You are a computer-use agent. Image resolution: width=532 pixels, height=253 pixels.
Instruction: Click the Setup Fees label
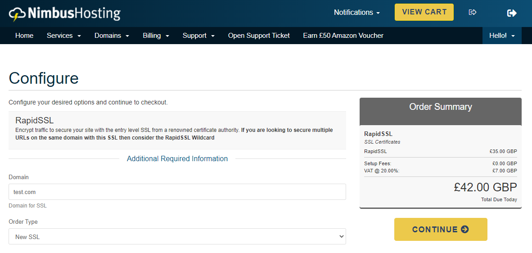coord(378,163)
